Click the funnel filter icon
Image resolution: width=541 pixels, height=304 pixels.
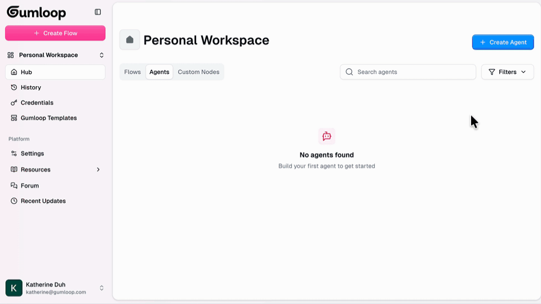[492, 72]
